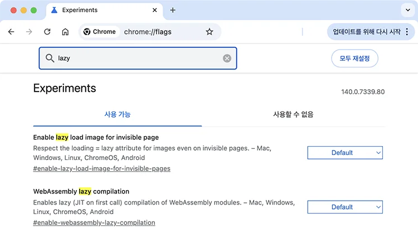Click the "Respect the loading = lazy" description
This screenshot has width=418, height=247.
click(152, 153)
